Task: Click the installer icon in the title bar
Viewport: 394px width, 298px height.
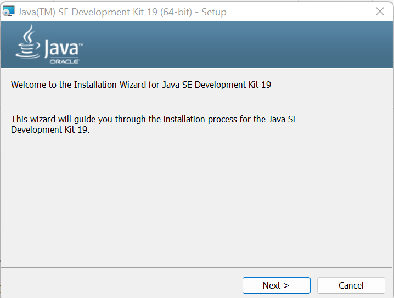Action: pos(8,12)
